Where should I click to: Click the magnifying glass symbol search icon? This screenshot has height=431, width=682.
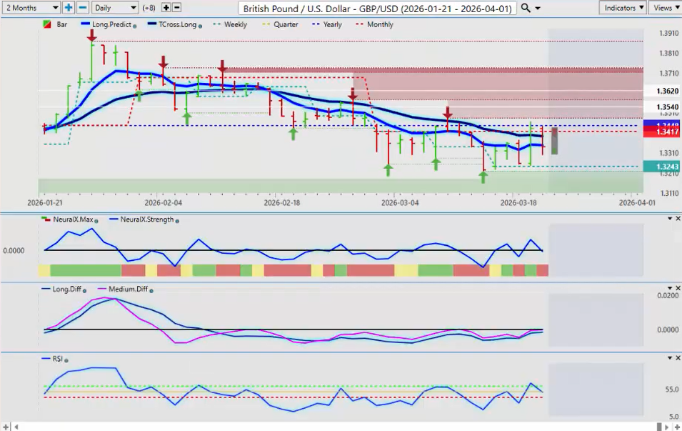pyautogui.click(x=526, y=7)
